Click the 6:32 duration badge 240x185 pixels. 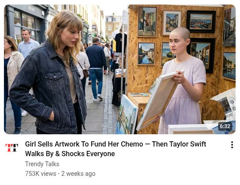click(225, 126)
